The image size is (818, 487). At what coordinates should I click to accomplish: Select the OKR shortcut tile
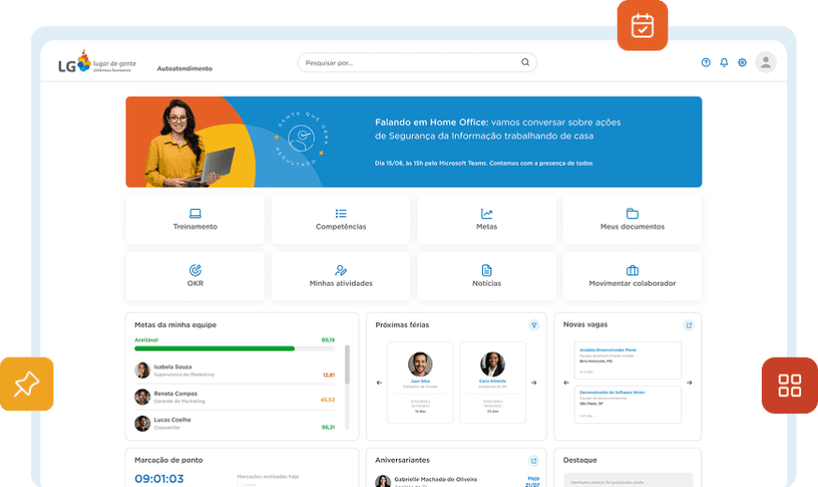click(195, 275)
